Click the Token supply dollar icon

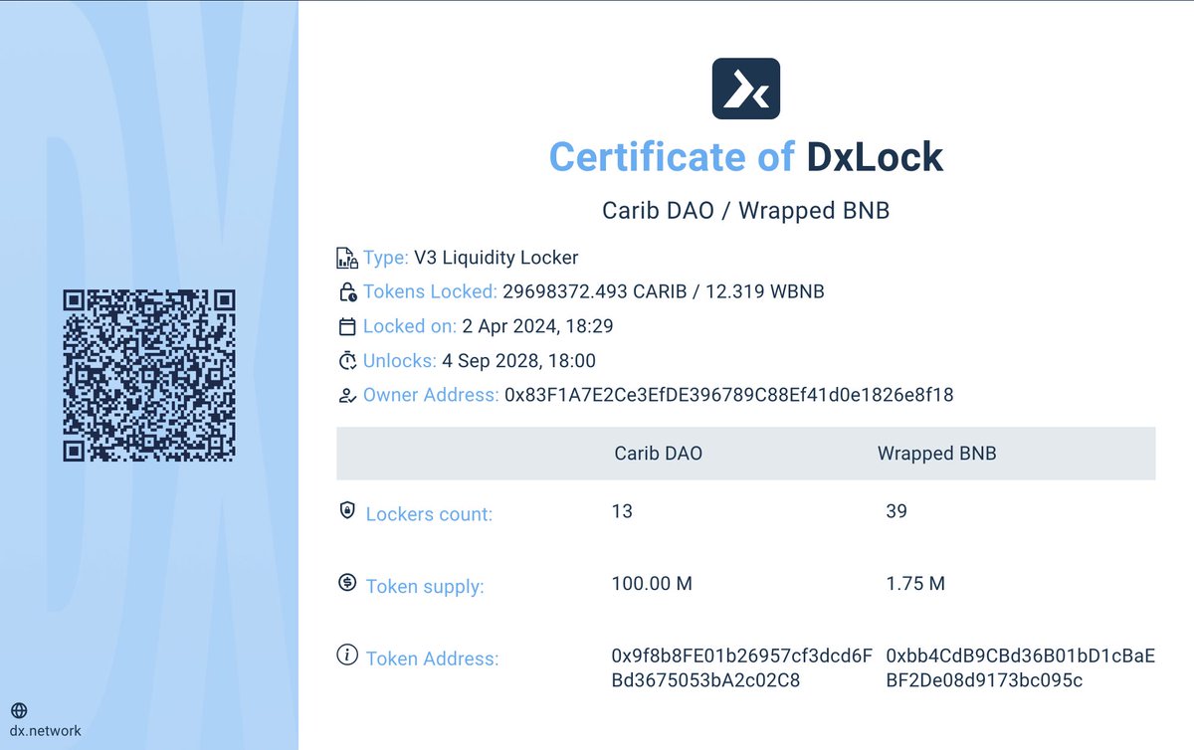pos(346,583)
